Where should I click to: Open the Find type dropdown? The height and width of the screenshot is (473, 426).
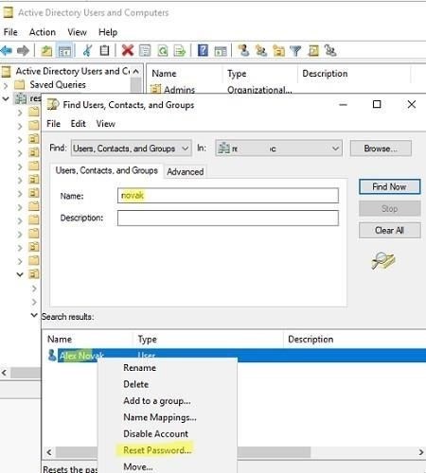coord(132,149)
